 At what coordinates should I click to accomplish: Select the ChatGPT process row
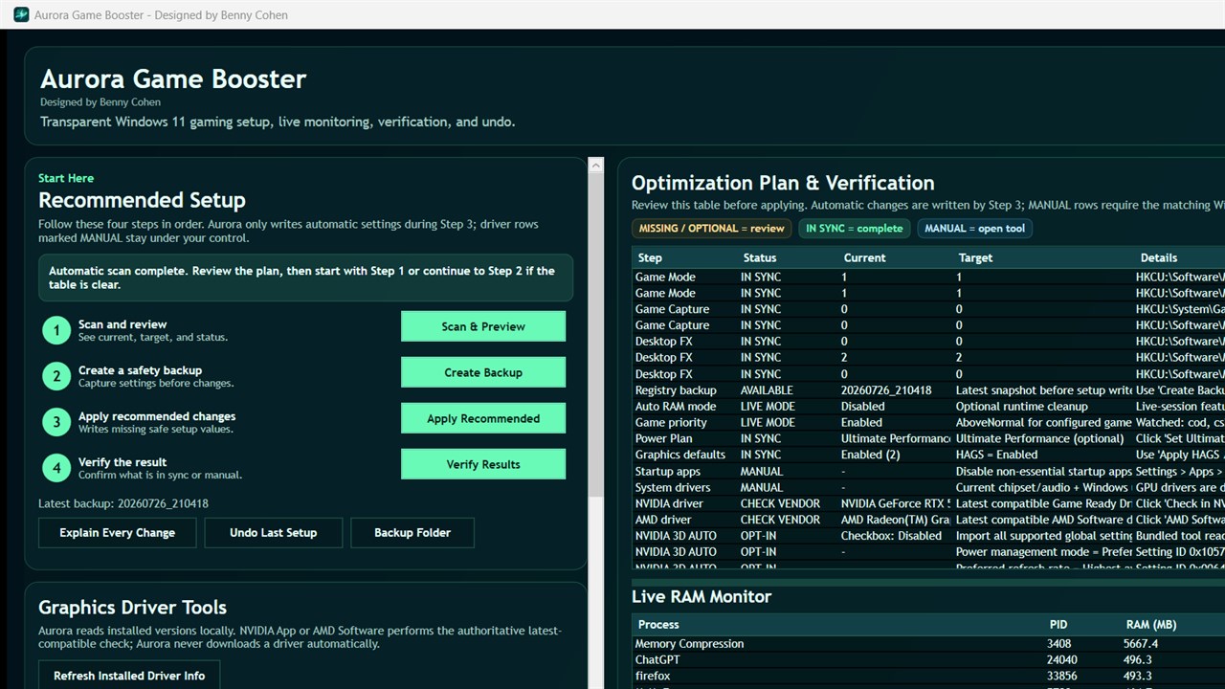[x=928, y=660]
